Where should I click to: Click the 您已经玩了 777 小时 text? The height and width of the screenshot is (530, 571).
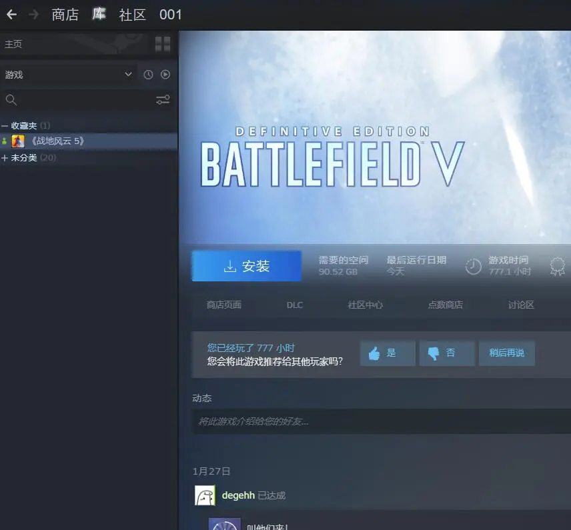point(251,348)
